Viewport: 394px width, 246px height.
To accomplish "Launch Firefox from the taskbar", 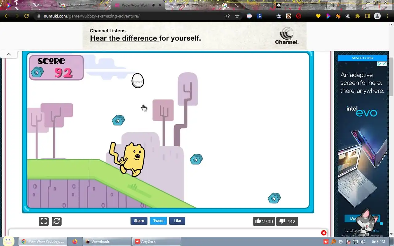I will coord(75,241).
